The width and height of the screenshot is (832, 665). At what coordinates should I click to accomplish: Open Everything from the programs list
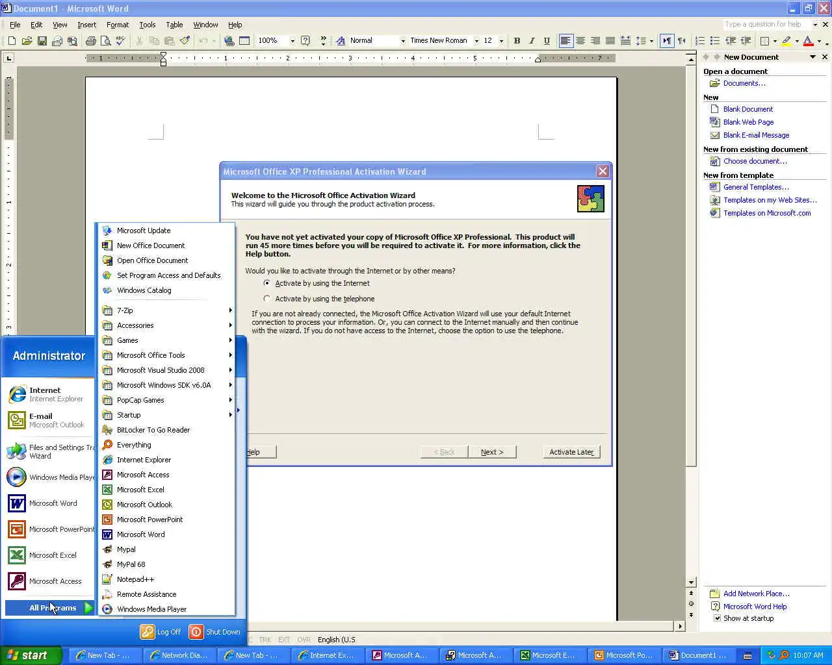167,445
